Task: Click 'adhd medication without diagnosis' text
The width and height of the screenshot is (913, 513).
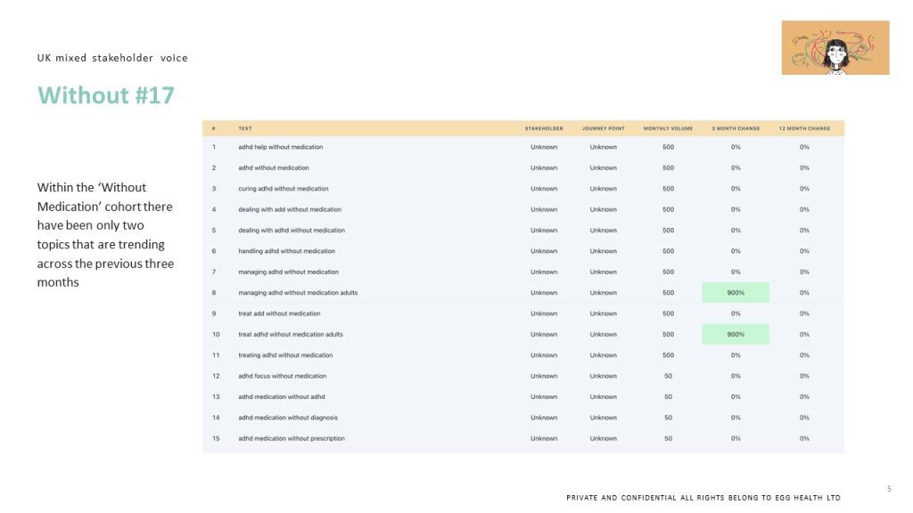Action: pos(288,418)
